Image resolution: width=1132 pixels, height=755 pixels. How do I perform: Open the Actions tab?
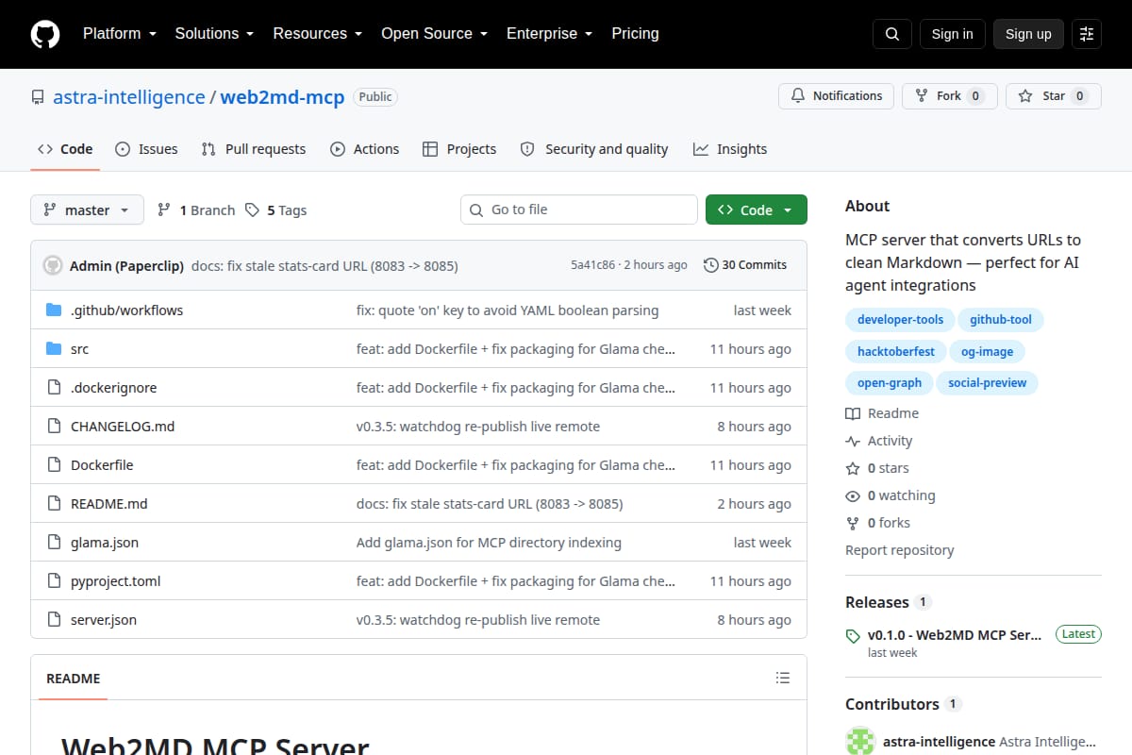click(x=365, y=149)
